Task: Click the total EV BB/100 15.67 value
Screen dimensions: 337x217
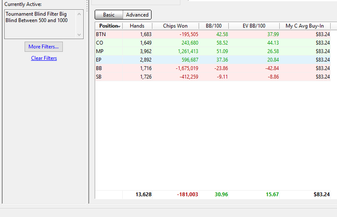Action: pyautogui.click(x=272, y=194)
